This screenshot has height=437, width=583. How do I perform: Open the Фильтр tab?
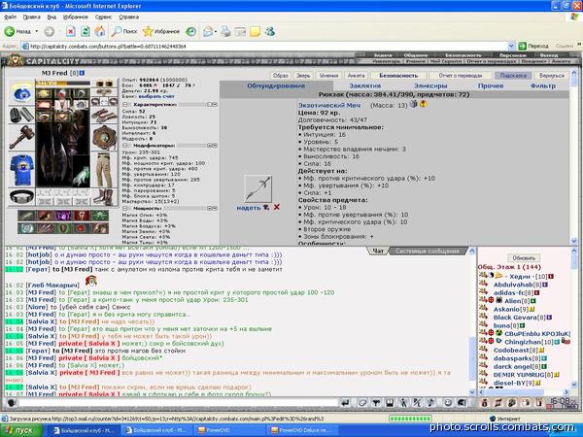click(543, 85)
